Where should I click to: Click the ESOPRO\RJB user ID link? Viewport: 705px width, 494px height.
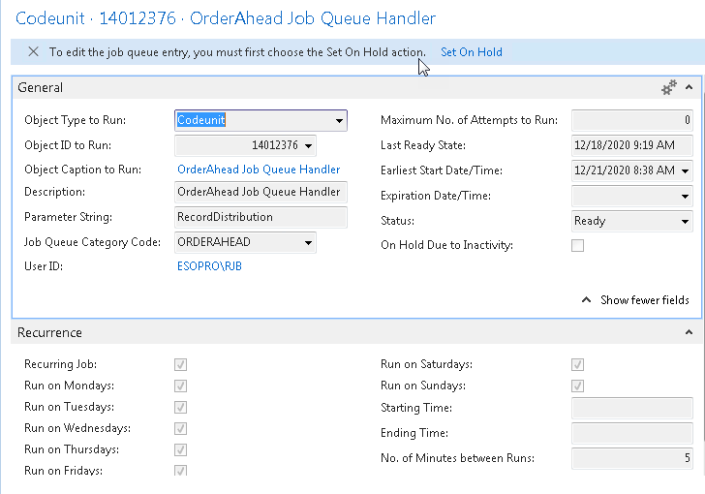tap(209, 265)
